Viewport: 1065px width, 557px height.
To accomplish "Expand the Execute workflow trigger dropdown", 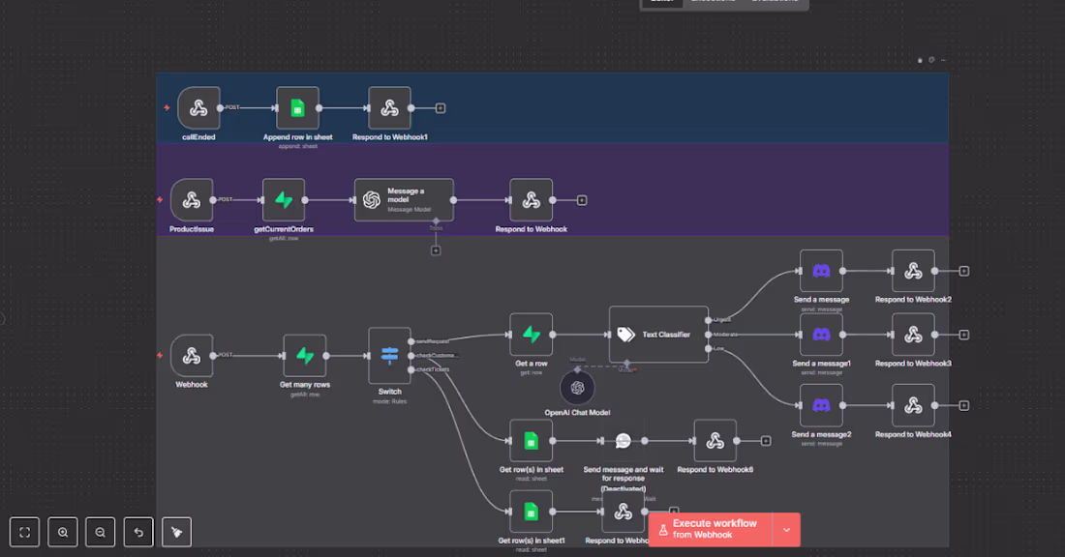I will [786, 529].
